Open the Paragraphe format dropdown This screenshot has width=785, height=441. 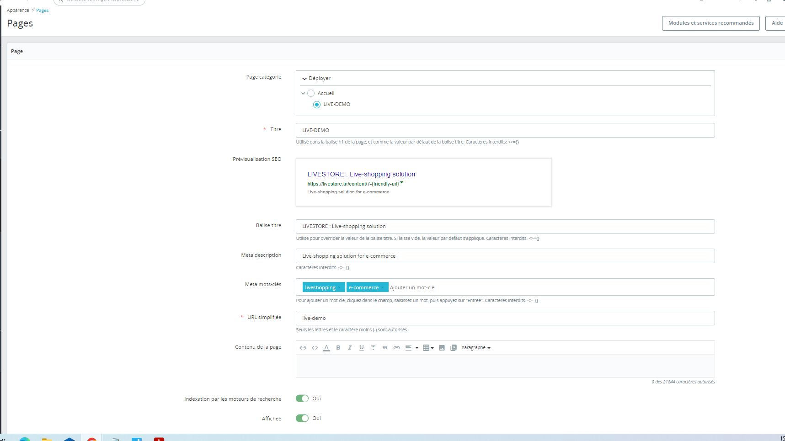(x=476, y=348)
